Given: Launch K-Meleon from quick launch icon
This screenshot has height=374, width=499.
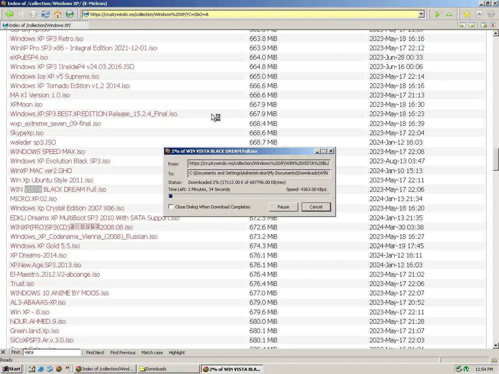Looking at the screenshot, I should point(59,369).
